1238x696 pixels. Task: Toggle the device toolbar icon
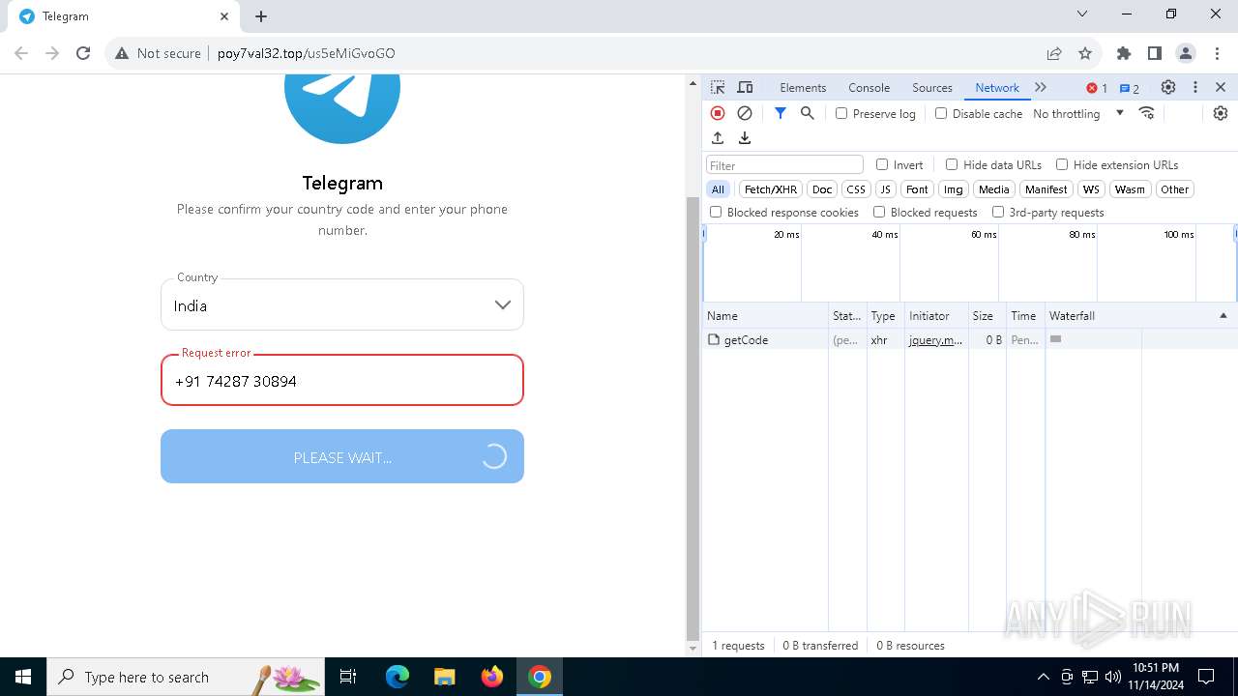pyautogui.click(x=745, y=87)
